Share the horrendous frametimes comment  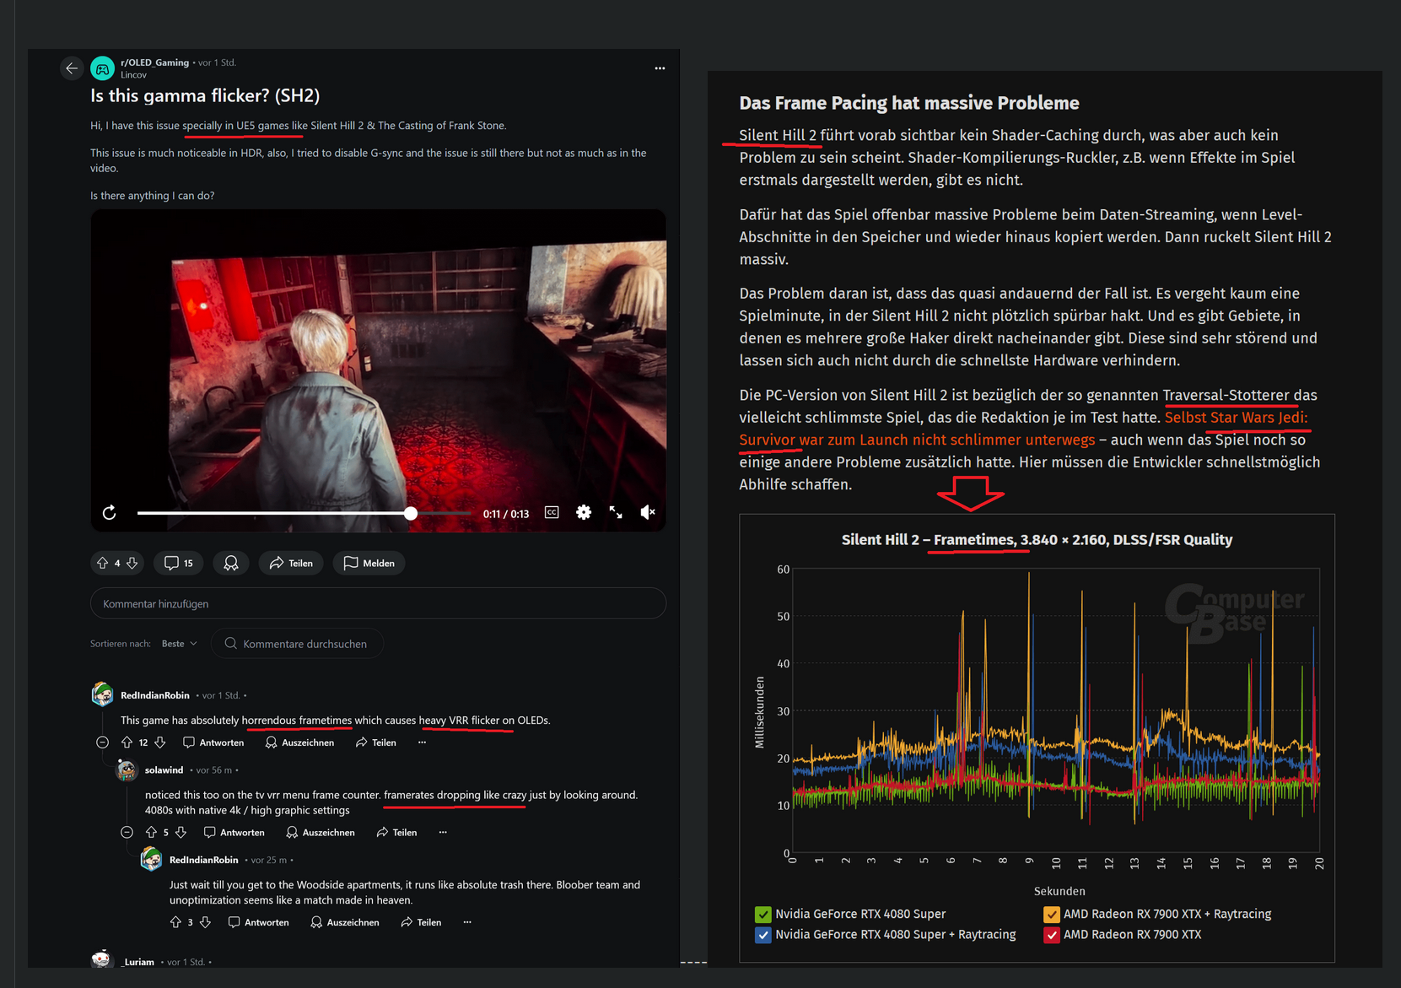coord(376,742)
